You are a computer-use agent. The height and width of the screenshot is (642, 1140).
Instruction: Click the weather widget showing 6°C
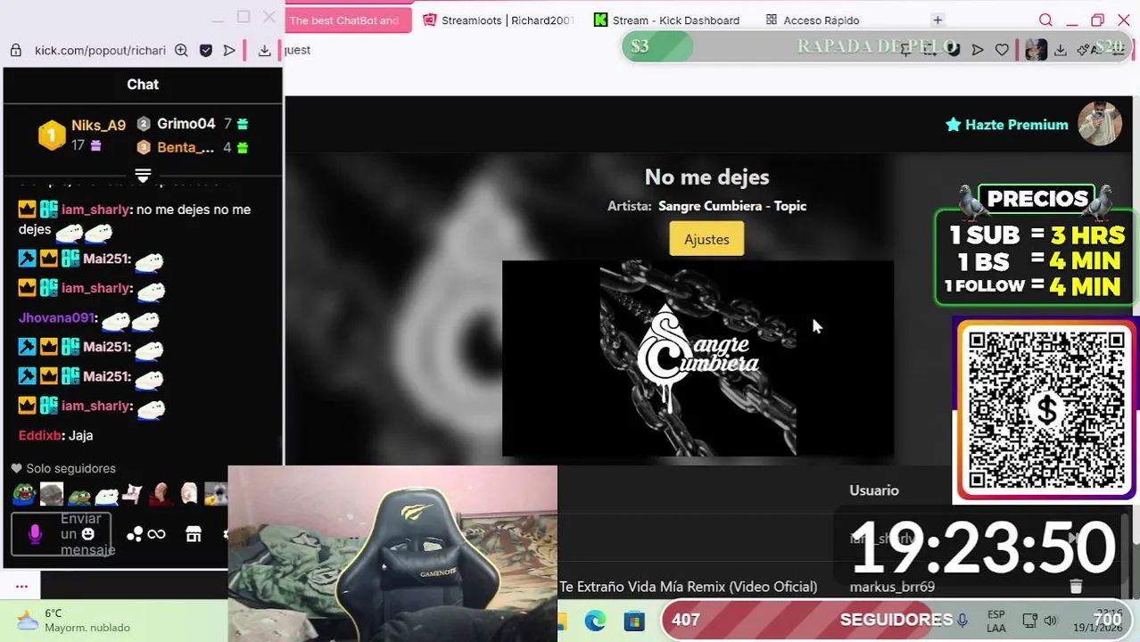(73, 621)
